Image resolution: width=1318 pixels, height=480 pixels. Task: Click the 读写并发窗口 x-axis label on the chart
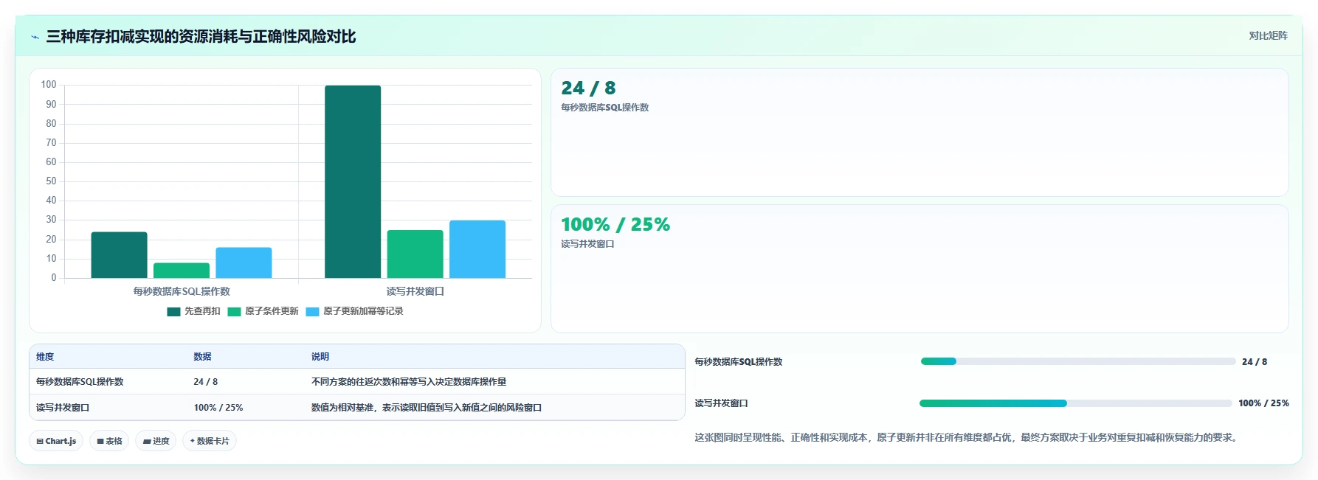(415, 291)
